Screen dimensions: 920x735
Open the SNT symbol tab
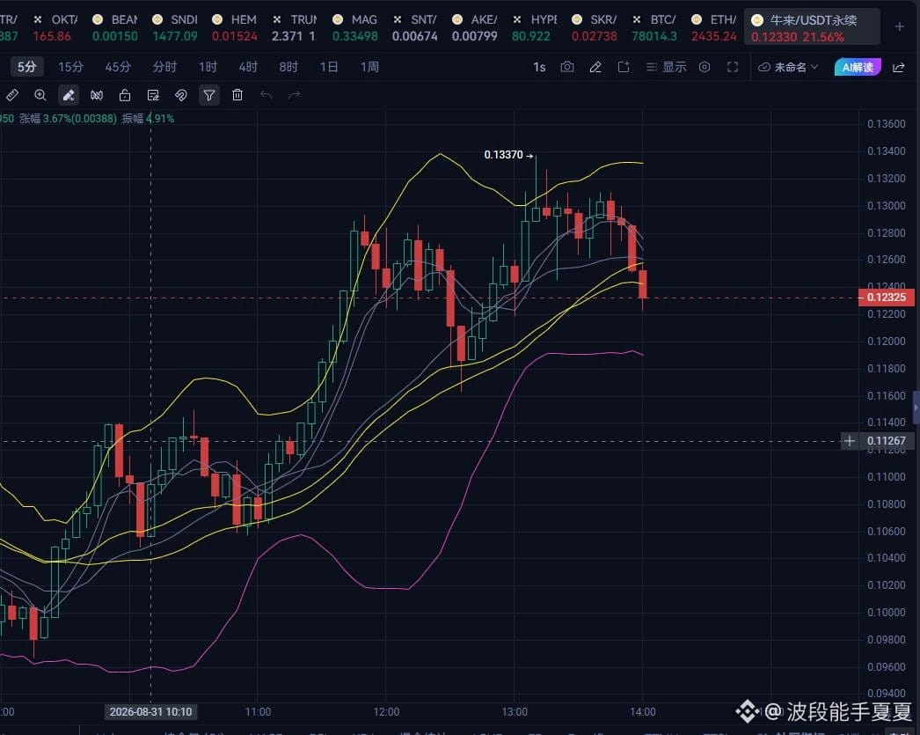[415, 27]
